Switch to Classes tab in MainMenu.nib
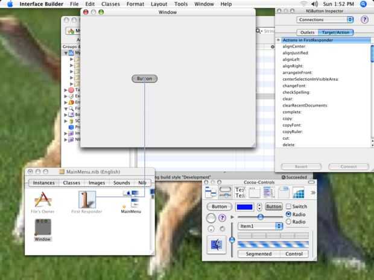This screenshot has height=280, width=374. (72, 182)
